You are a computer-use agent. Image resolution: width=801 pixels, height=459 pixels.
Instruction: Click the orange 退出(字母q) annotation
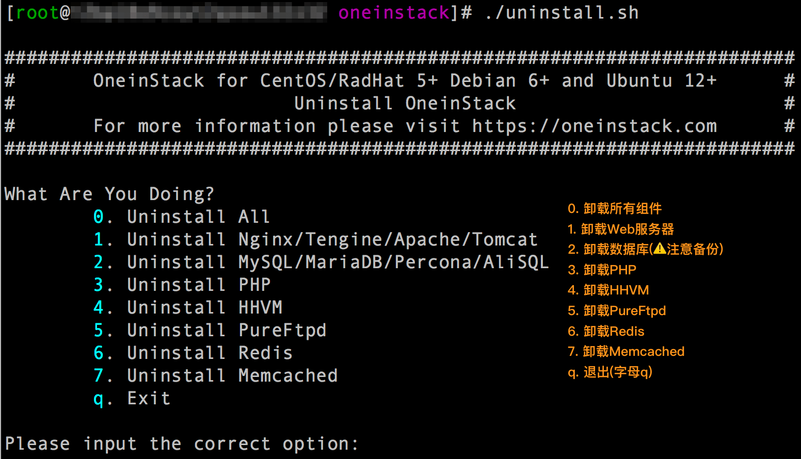point(610,372)
